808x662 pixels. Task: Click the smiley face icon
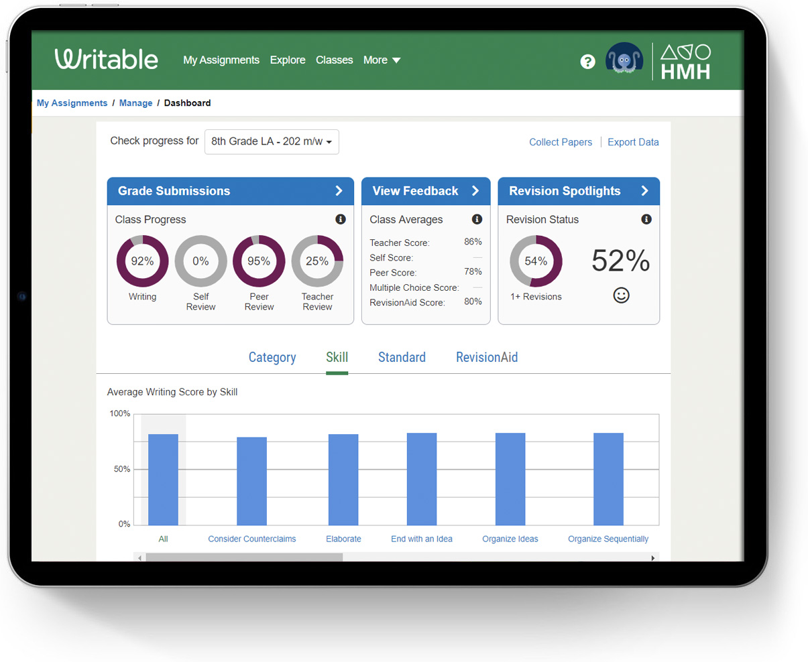pyautogui.click(x=622, y=295)
